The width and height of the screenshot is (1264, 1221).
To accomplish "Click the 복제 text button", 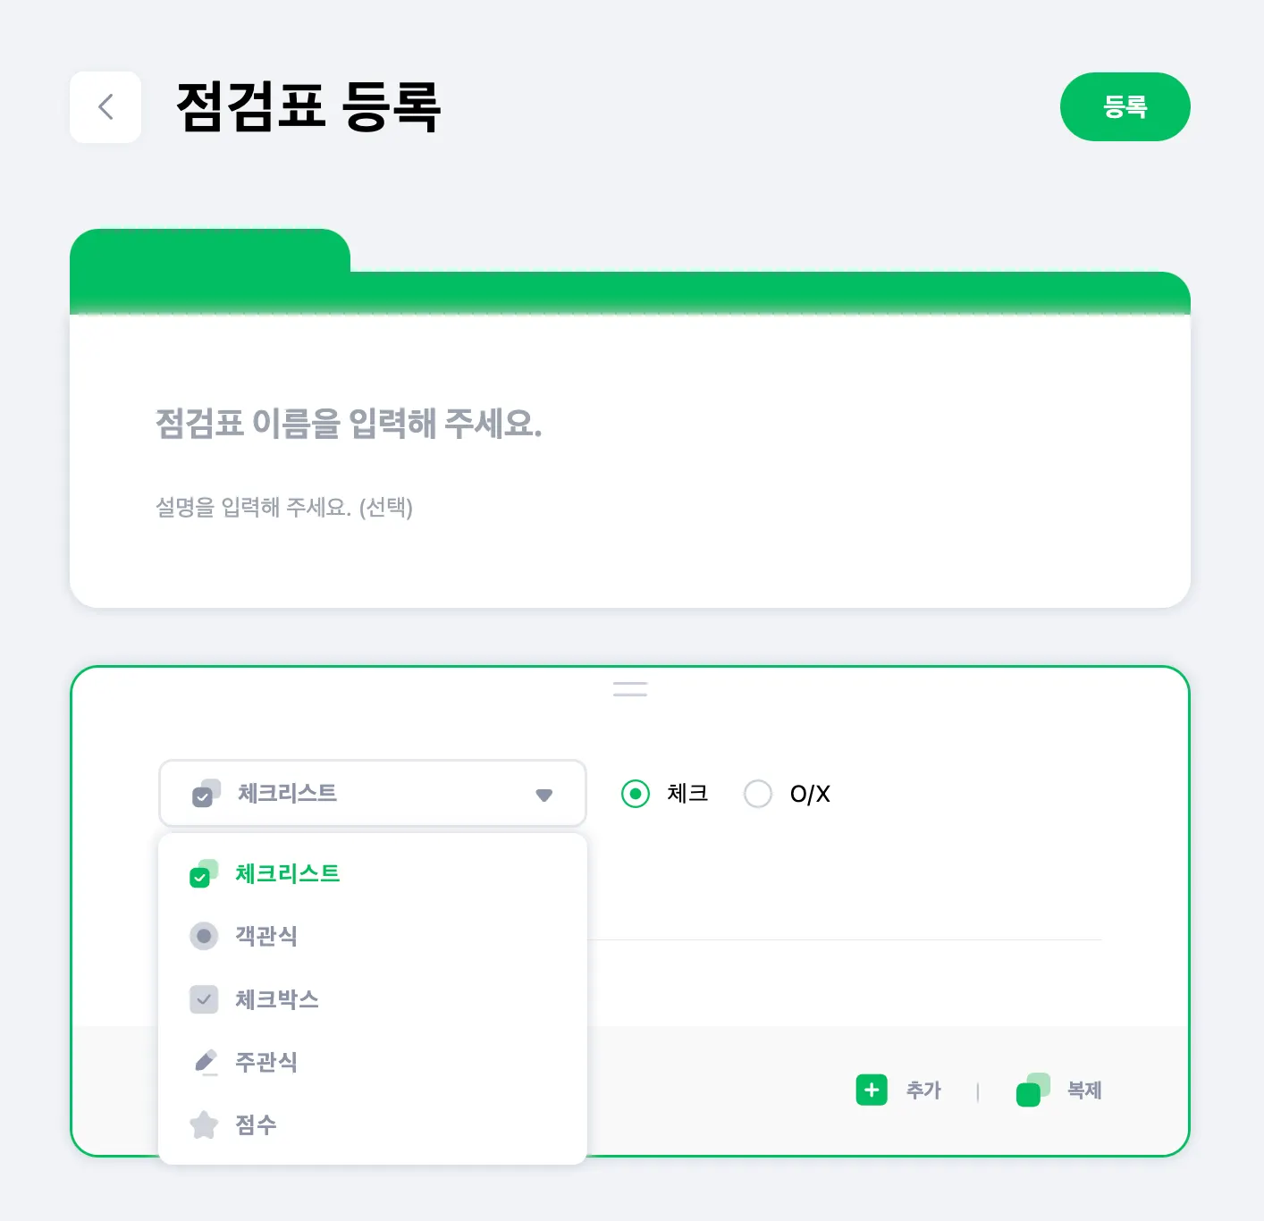I will (1084, 1090).
